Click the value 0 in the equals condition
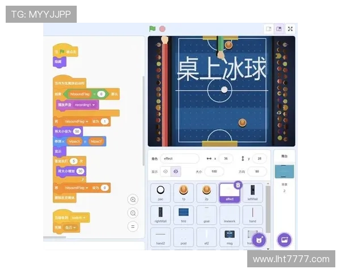Viewport: 341px width, 273px height. pyautogui.click(x=101, y=94)
